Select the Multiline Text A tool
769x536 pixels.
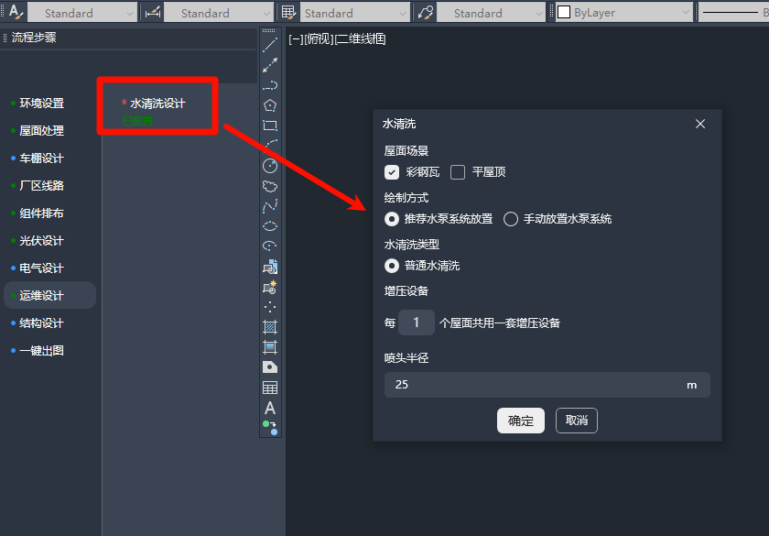point(270,408)
